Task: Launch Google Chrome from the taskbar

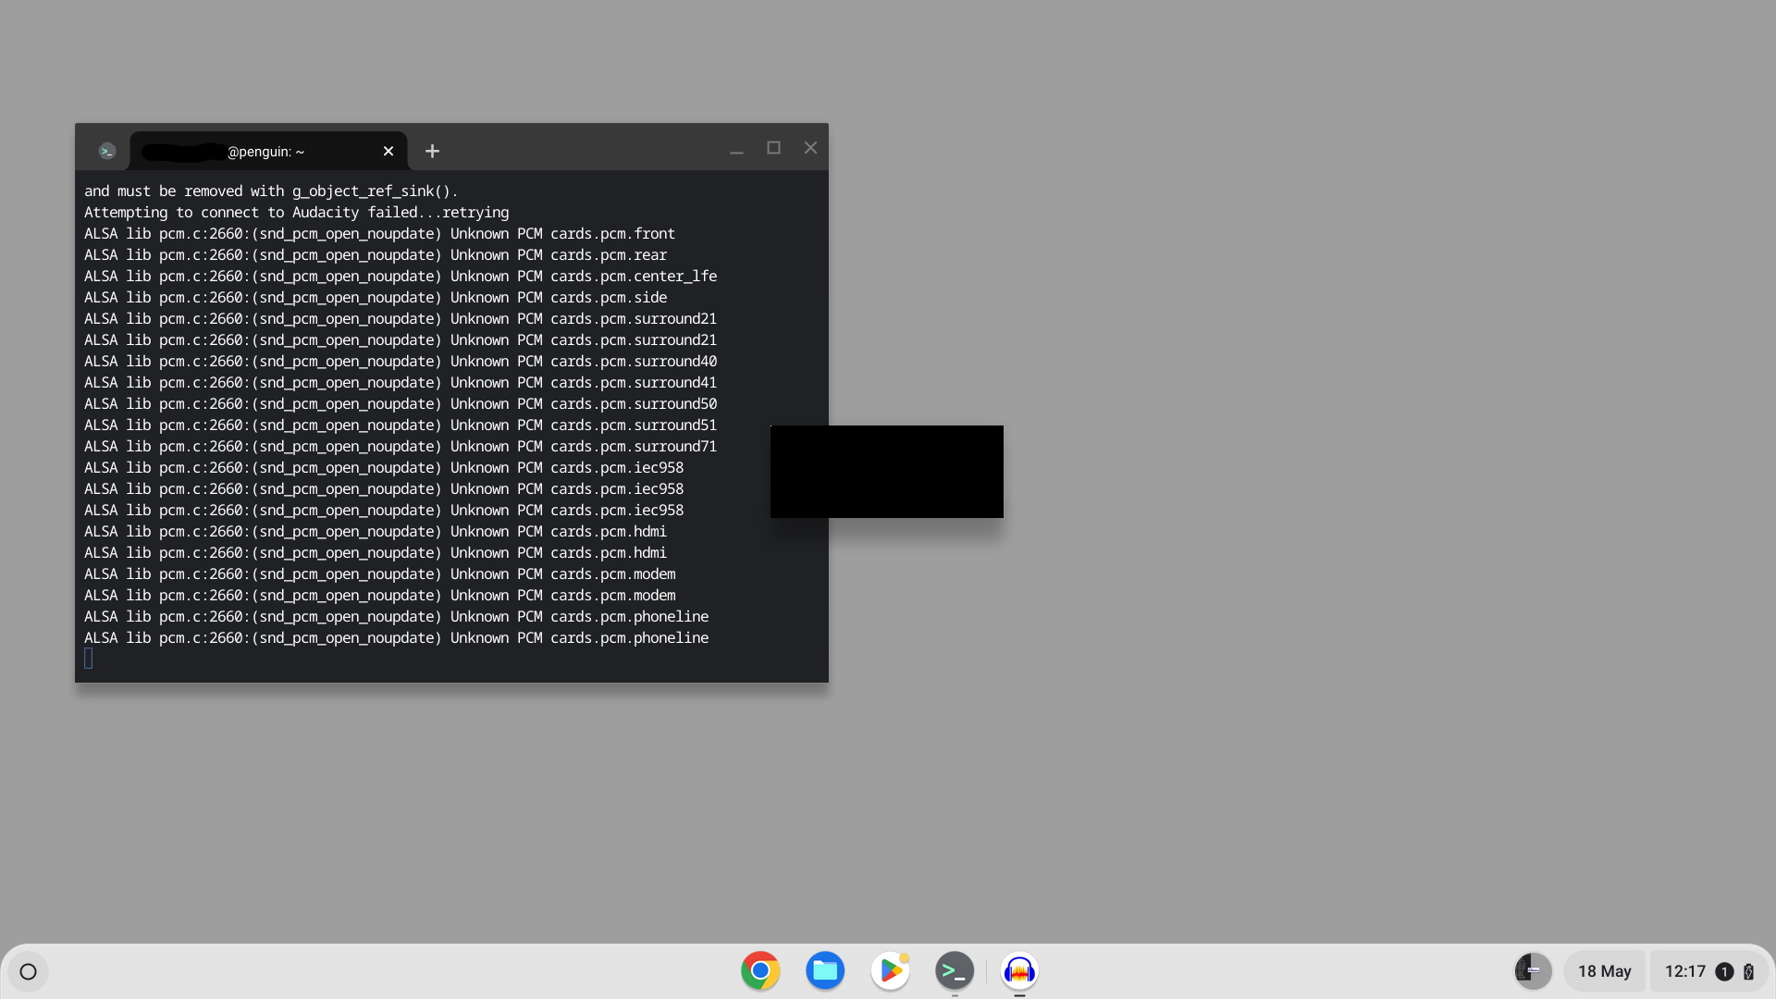Action: click(x=759, y=970)
